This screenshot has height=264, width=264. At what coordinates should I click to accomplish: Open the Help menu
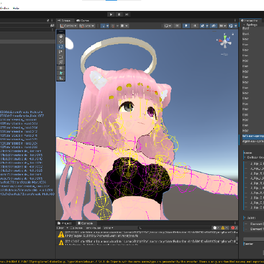click(16, 8)
